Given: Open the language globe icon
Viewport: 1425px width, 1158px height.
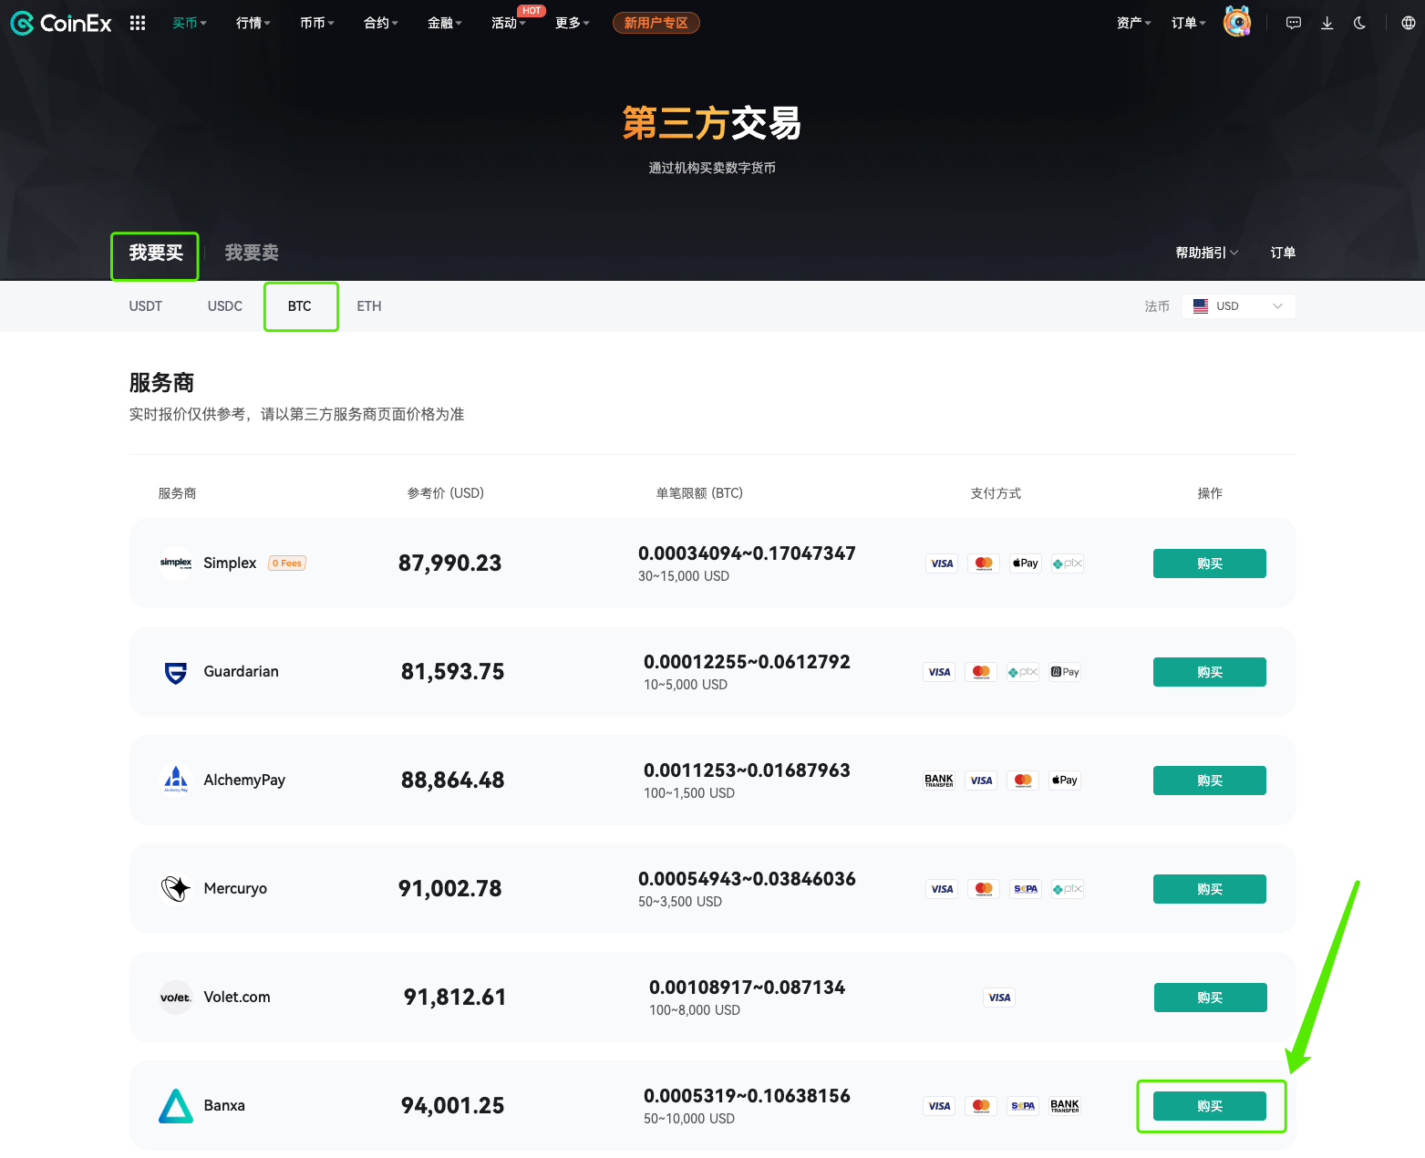Looking at the screenshot, I should point(1408,23).
